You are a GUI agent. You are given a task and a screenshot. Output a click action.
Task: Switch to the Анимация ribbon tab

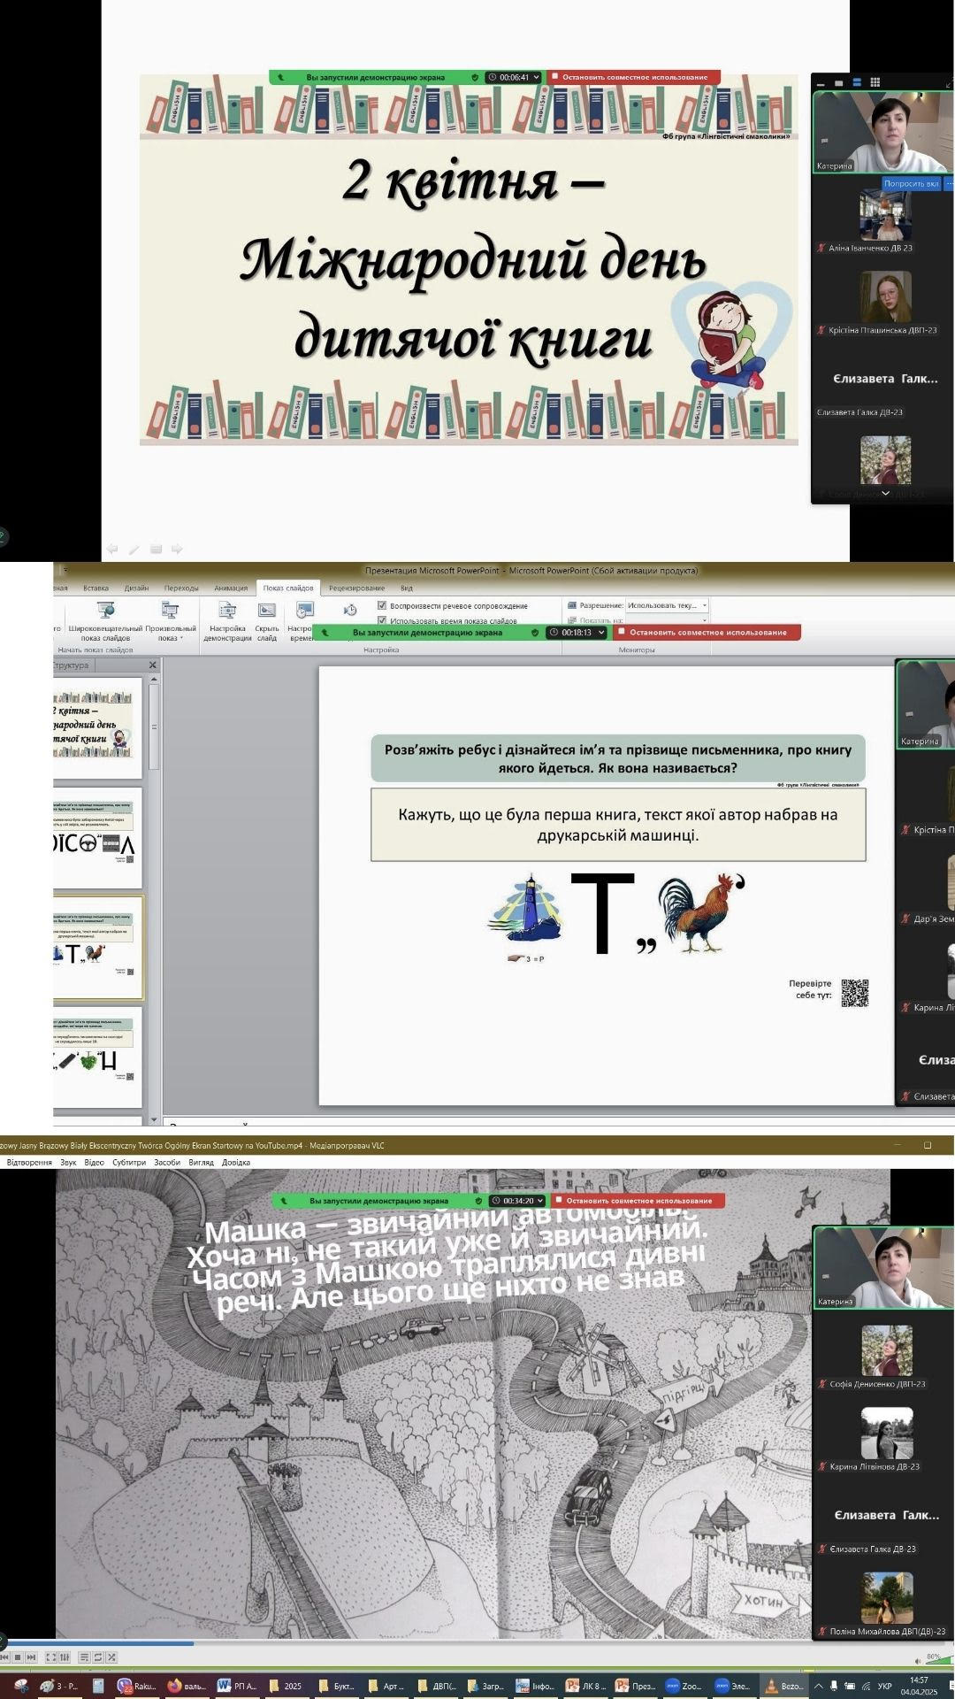click(x=230, y=588)
